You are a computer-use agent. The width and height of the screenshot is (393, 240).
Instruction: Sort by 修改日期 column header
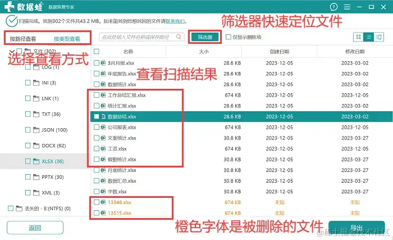(355, 52)
